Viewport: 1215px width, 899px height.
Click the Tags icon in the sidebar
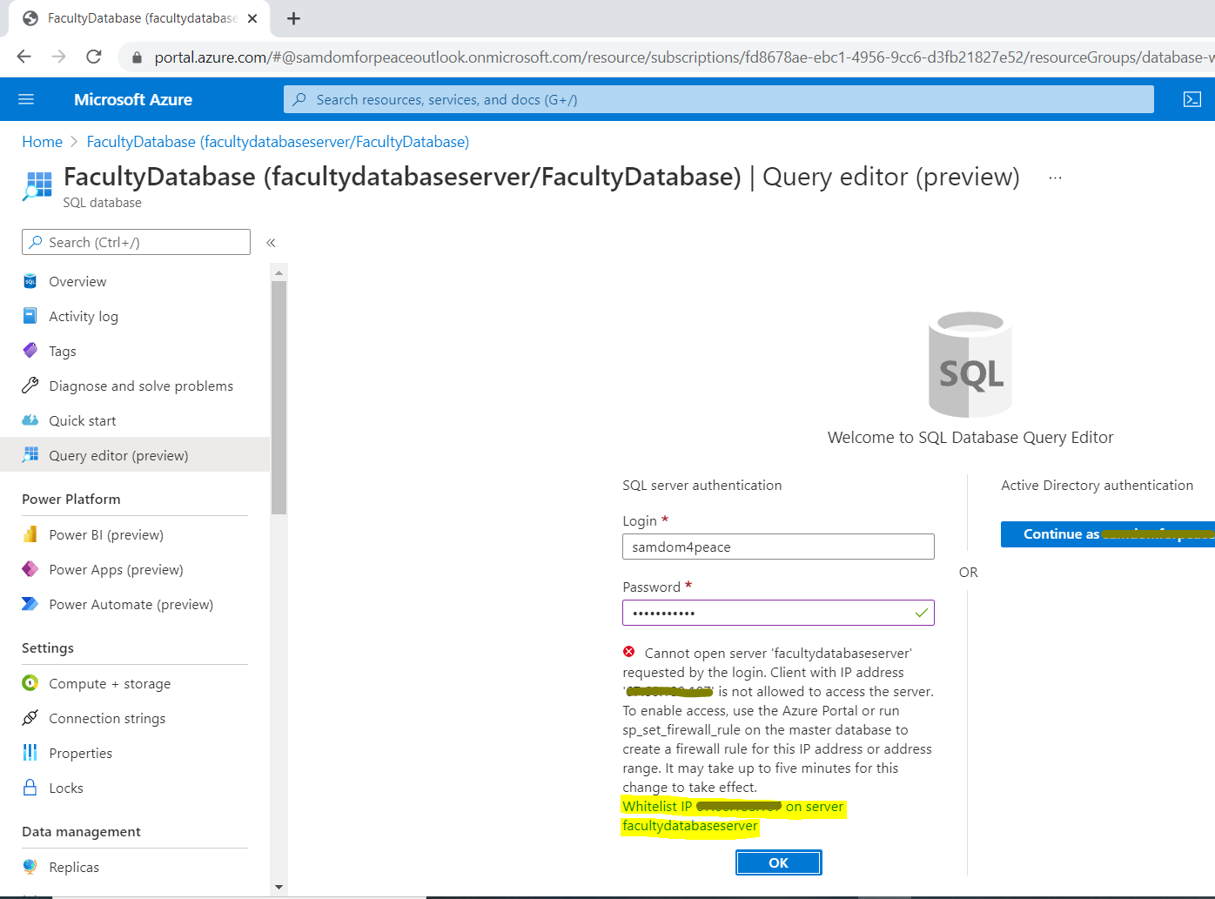(30, 351)
